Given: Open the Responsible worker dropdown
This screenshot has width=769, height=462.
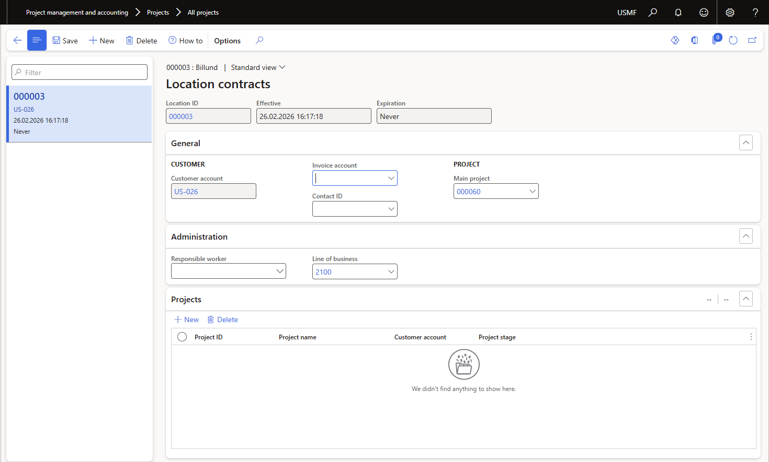Looking at the screenshot, I should [279, 271].
